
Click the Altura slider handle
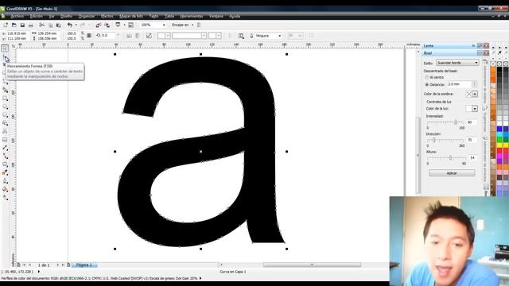pyautogui.click(x=450, y=158)
